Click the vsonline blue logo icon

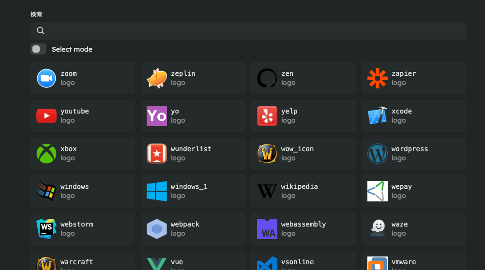267,264
